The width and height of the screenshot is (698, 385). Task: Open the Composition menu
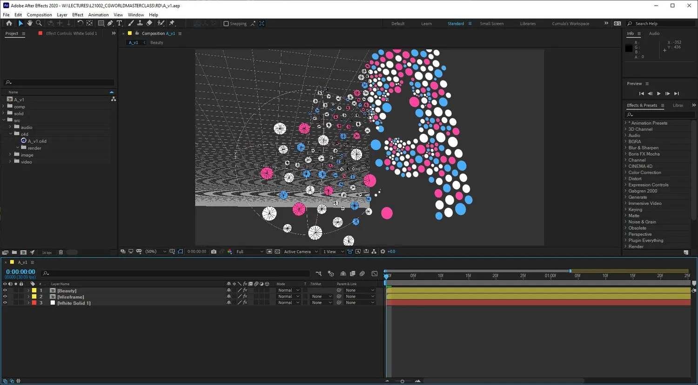[x=39, y=15]
